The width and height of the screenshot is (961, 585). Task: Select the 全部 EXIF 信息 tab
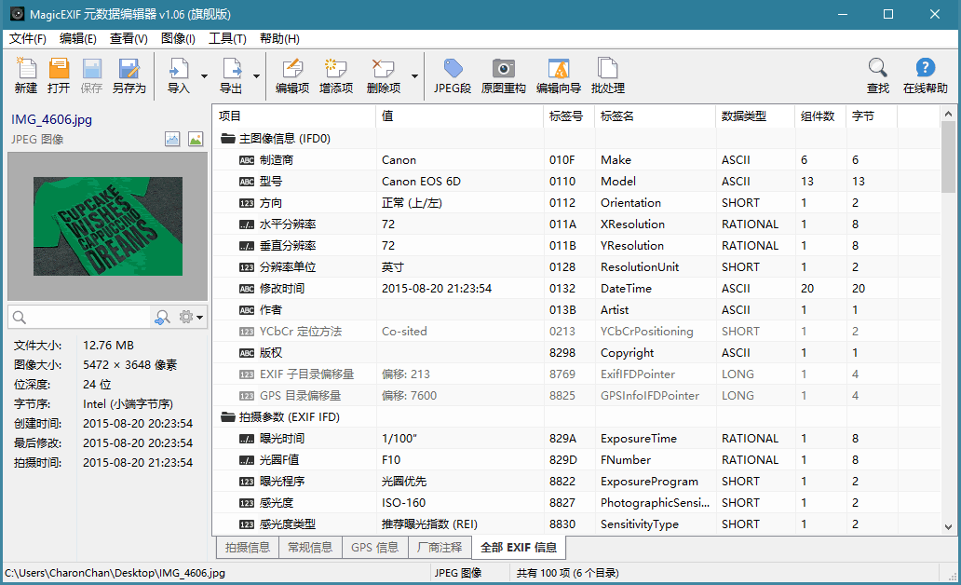[x=519, y=547]
